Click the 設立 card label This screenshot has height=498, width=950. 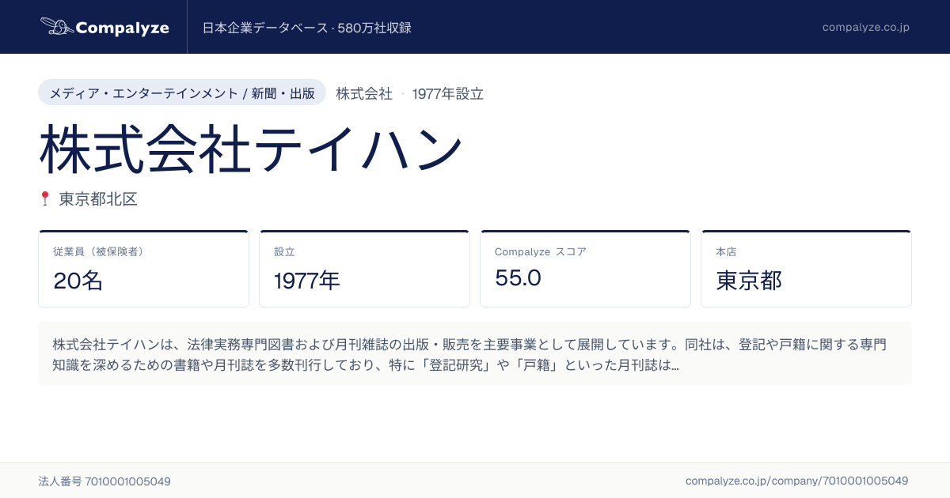pyautogui.click(x=284, y=251)
